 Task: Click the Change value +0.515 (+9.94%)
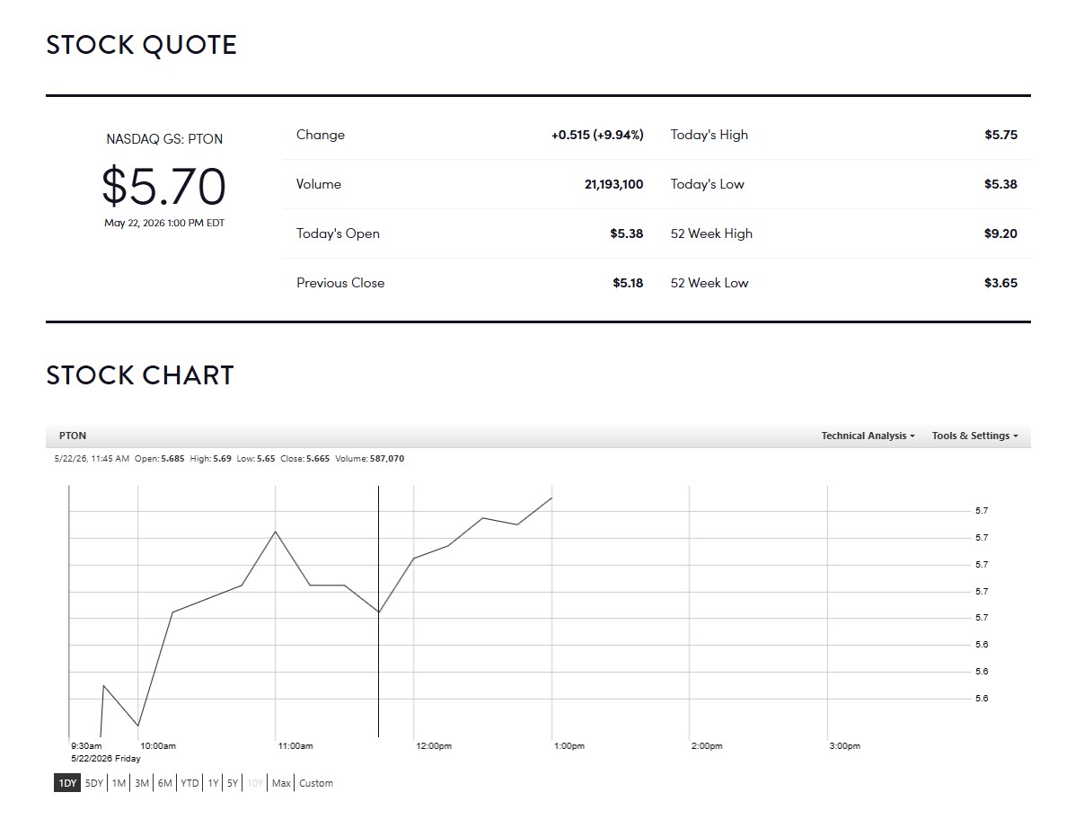(597, 135)
